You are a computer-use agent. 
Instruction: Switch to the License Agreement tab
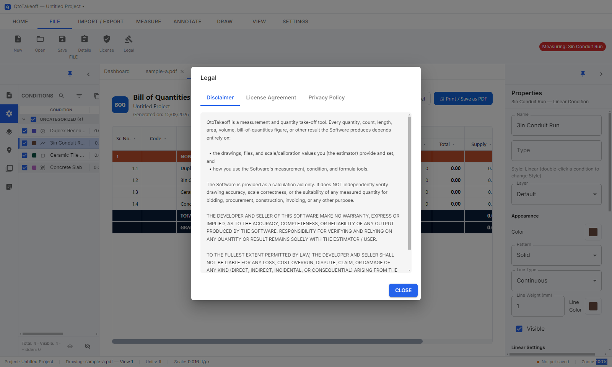(271, 98)
